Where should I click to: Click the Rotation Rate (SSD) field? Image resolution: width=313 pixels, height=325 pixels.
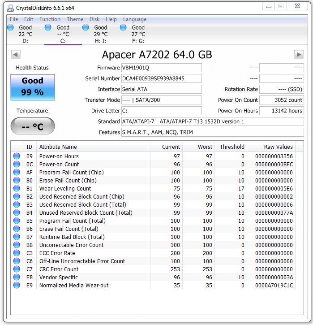click(282, 89)
